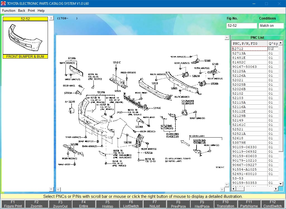Click the F4 Entire button
Image resolution: width=286 pixels, height=209 pixels.
84,204
